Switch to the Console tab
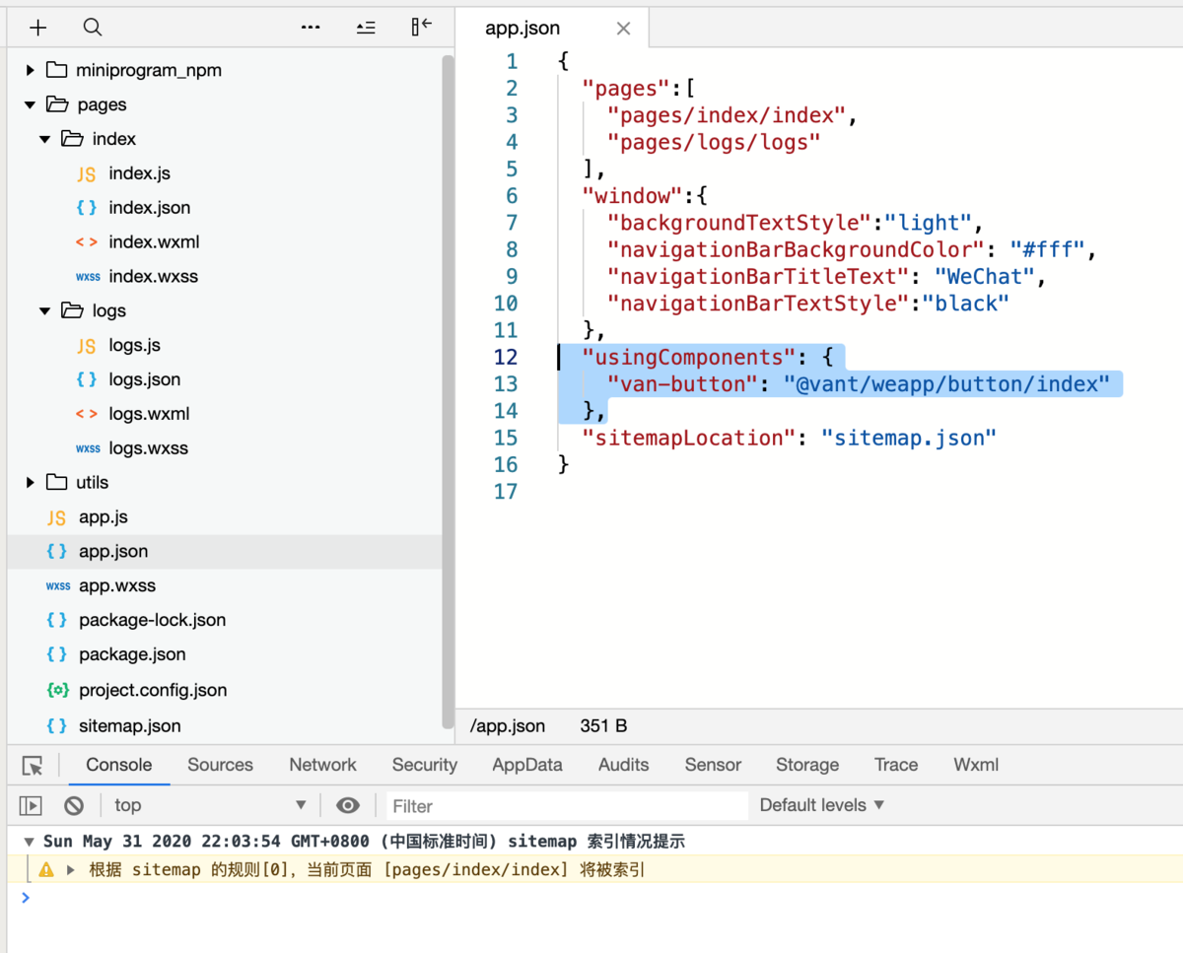 point(118,765)
